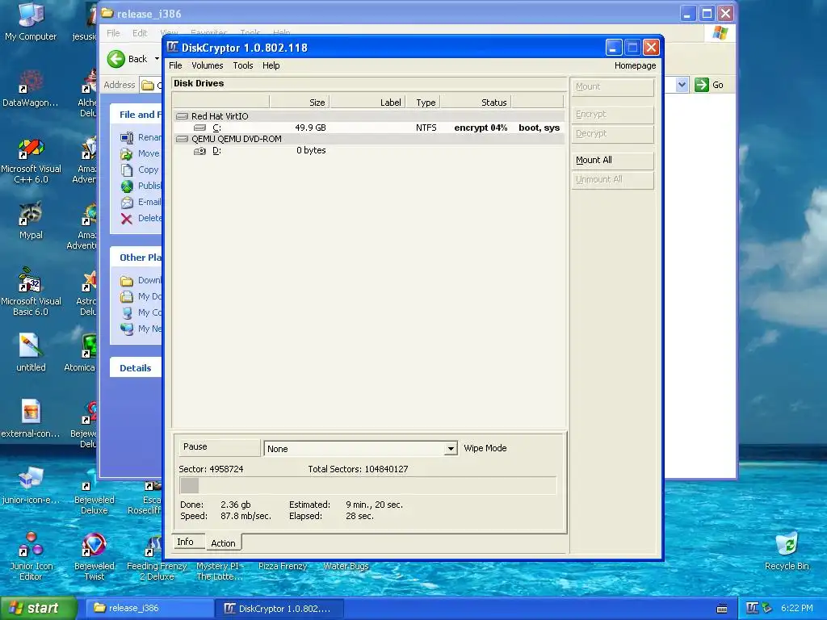827x620 pixels.
Task: Open My Computer desktop icon
Action: 31,21
